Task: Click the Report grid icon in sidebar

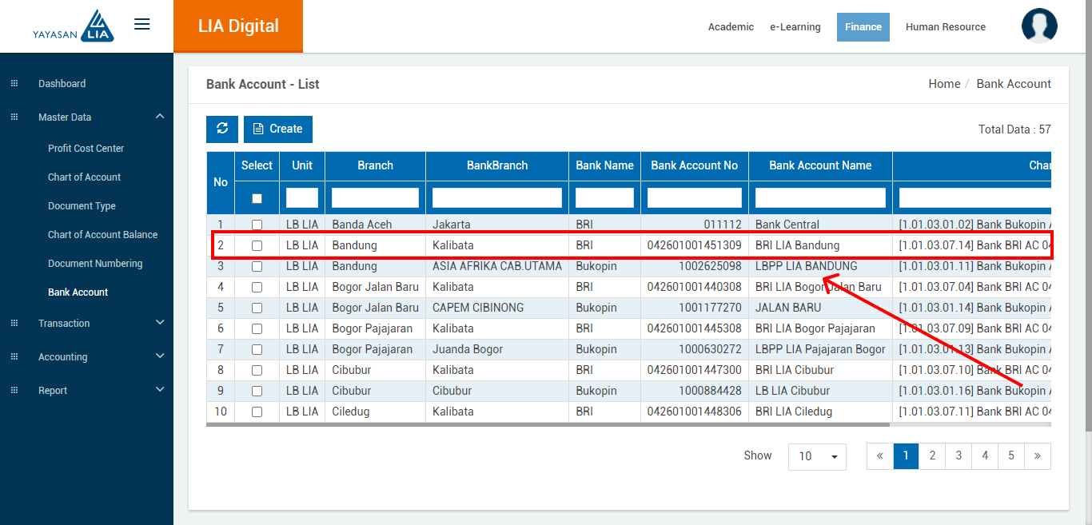Action: click(x=14, y=391)
